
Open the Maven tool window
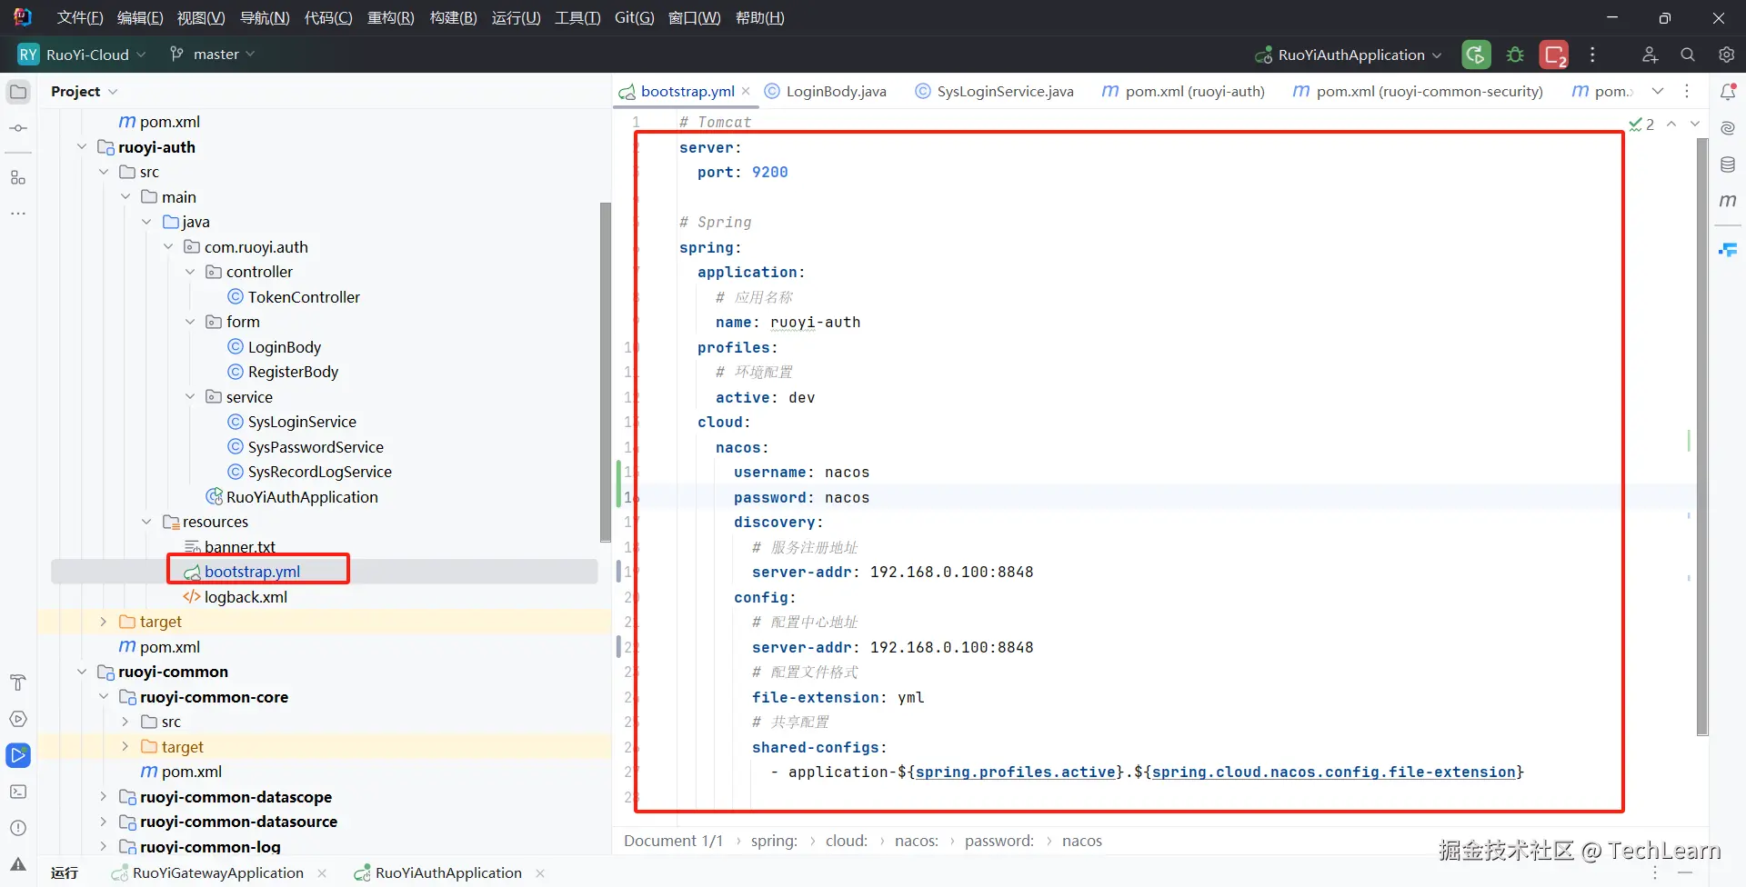click(1728, 201)
